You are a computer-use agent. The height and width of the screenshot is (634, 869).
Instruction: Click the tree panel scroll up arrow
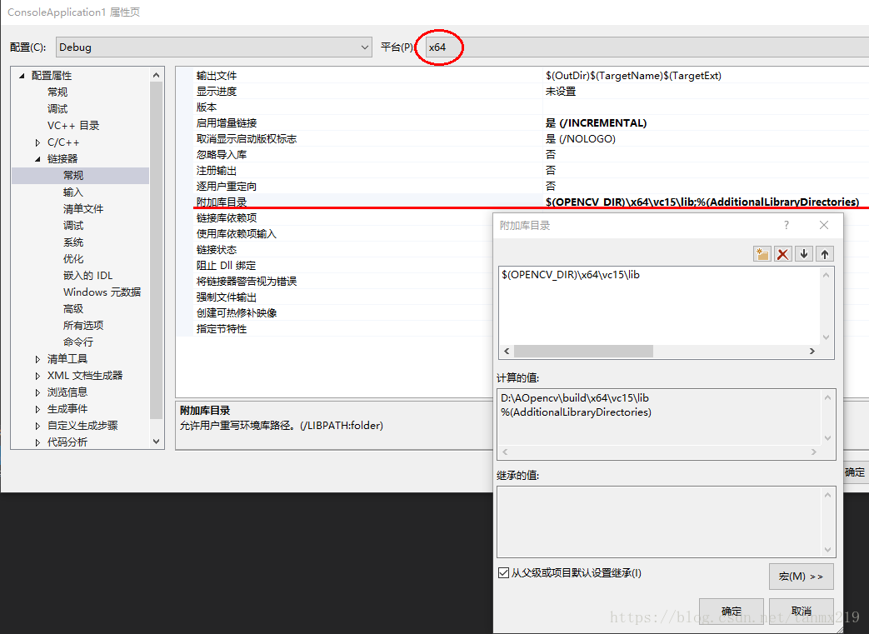point(157,75)
